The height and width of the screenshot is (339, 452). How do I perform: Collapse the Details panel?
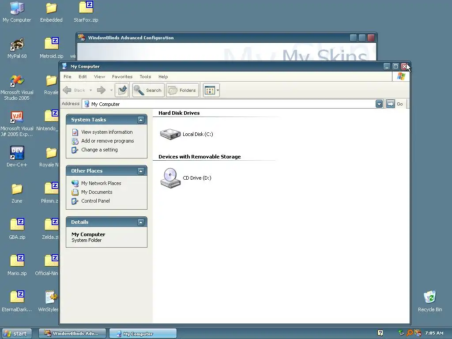[x=141, y=222]
